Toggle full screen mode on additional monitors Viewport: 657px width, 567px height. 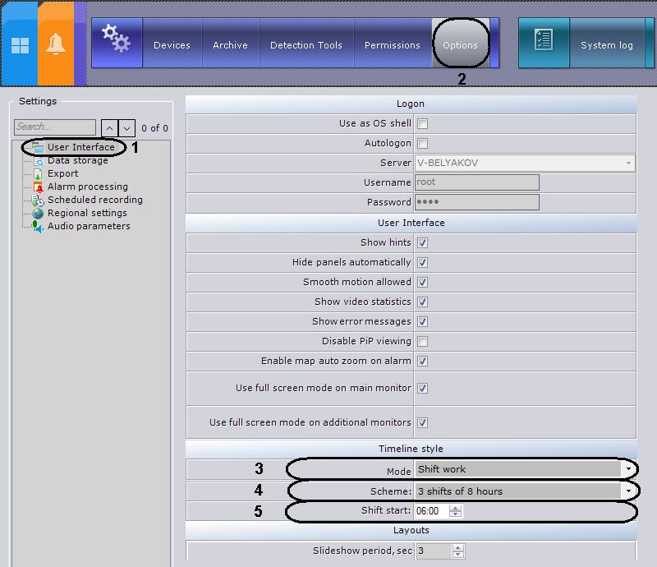(422, 422)
